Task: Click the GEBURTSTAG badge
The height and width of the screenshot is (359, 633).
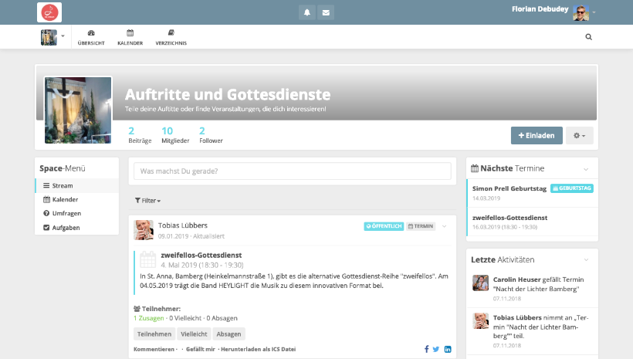Action: point(572,188)
